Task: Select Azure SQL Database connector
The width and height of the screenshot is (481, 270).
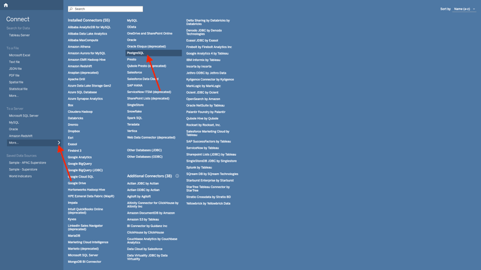Action: (x=82, y=92)
